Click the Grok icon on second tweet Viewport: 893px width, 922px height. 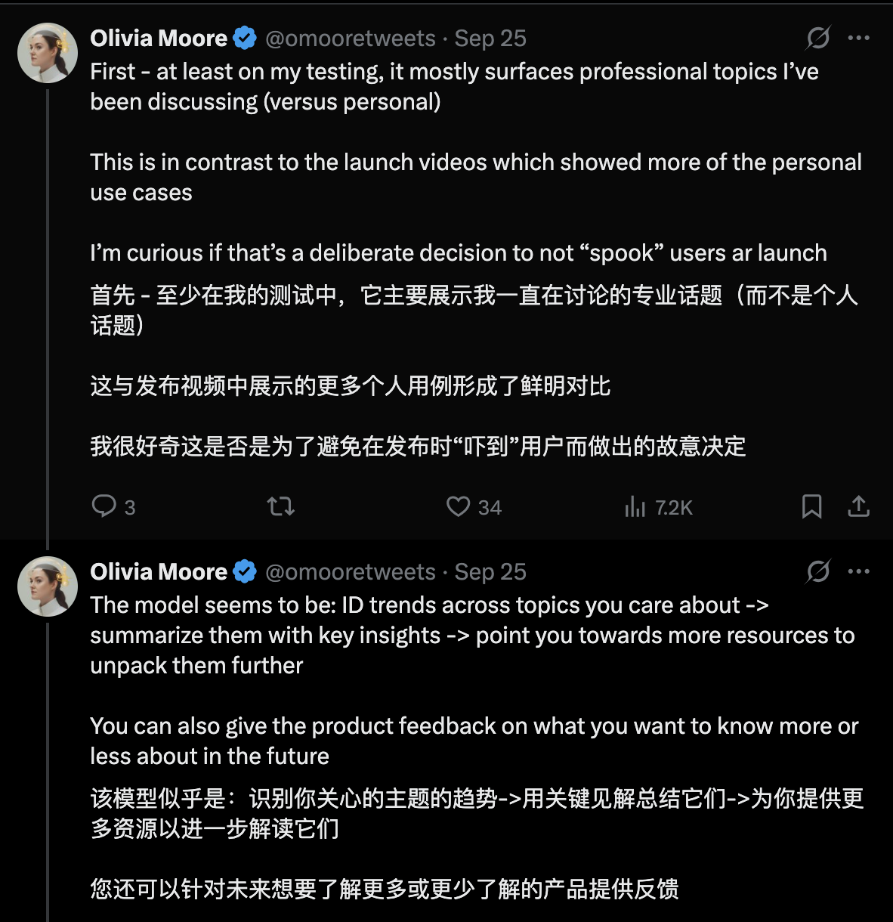(x=818, y=571)
